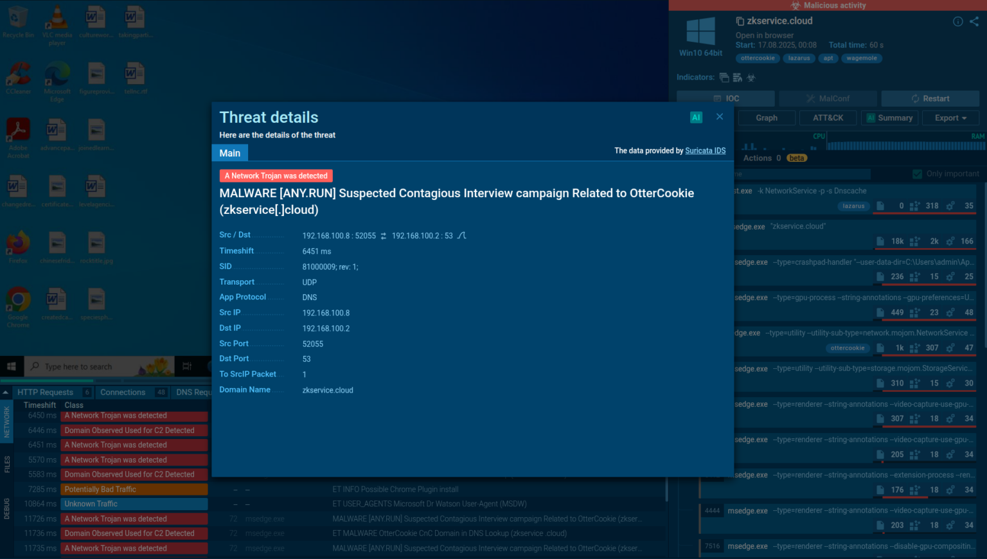Expand the Export dropdown
Screen dimensions: 987x559
click(951, 118)
